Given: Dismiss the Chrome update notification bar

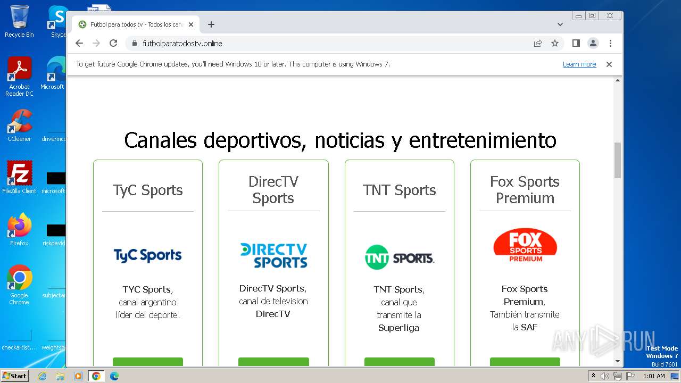Looking at the screenshot, I should tap(609, 64).
